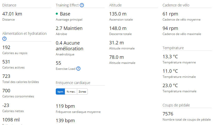The height and width of the screenshot is (125, 215).
Task: Switch heart rate to % max.
Action: click(x=71, y=91)
